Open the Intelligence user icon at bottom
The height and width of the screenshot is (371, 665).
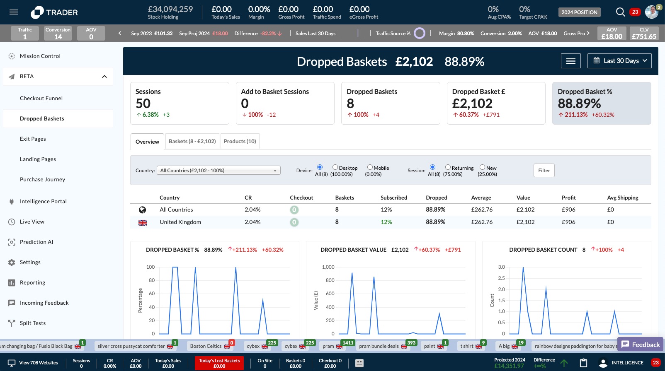603,363
